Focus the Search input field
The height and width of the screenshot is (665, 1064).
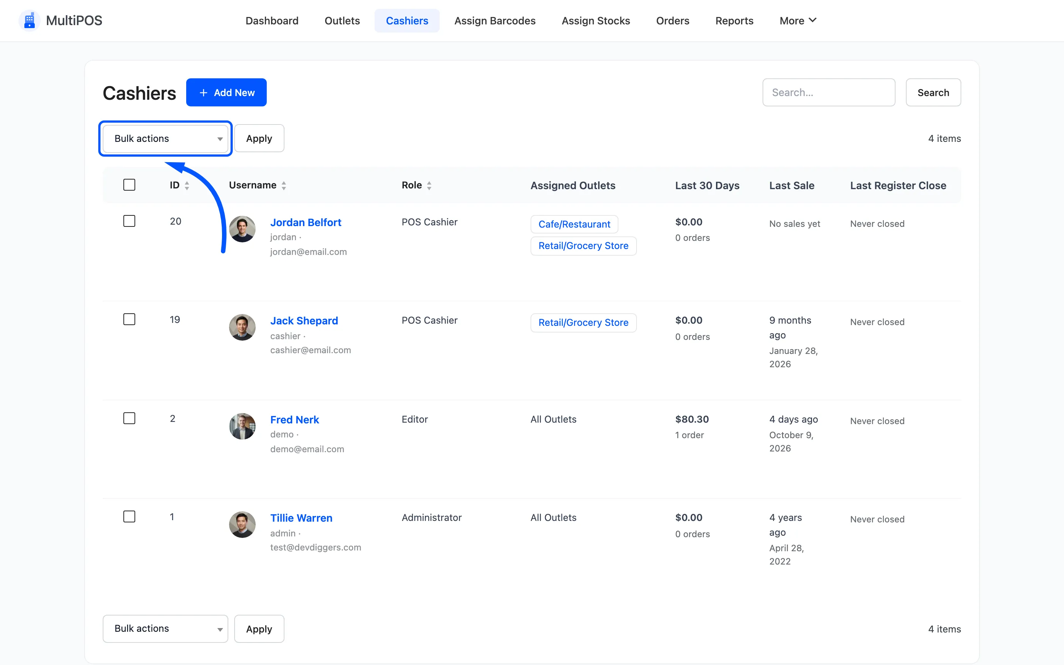tap(828, 92)
